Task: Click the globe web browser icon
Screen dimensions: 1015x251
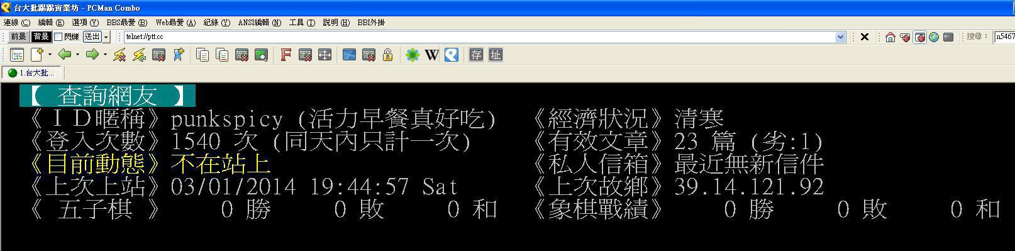Action: pos(934,37)
